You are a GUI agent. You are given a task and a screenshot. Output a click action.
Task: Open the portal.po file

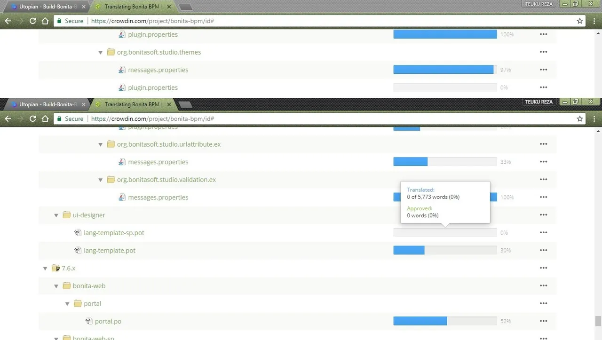pyautogui.click(x=108, y=321)
